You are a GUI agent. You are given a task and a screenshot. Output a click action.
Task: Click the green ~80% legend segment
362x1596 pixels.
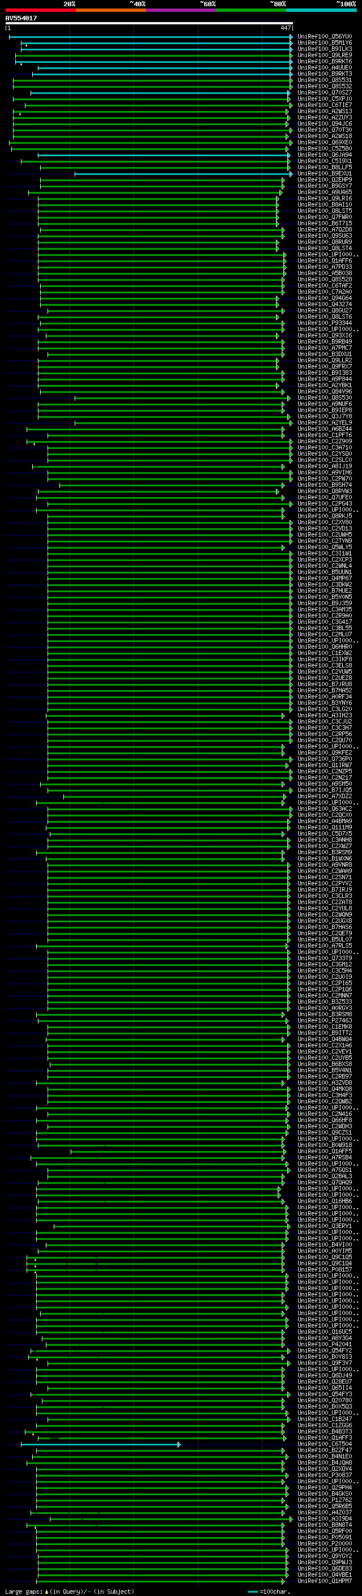pyautogui.click(x=251, y=10)
